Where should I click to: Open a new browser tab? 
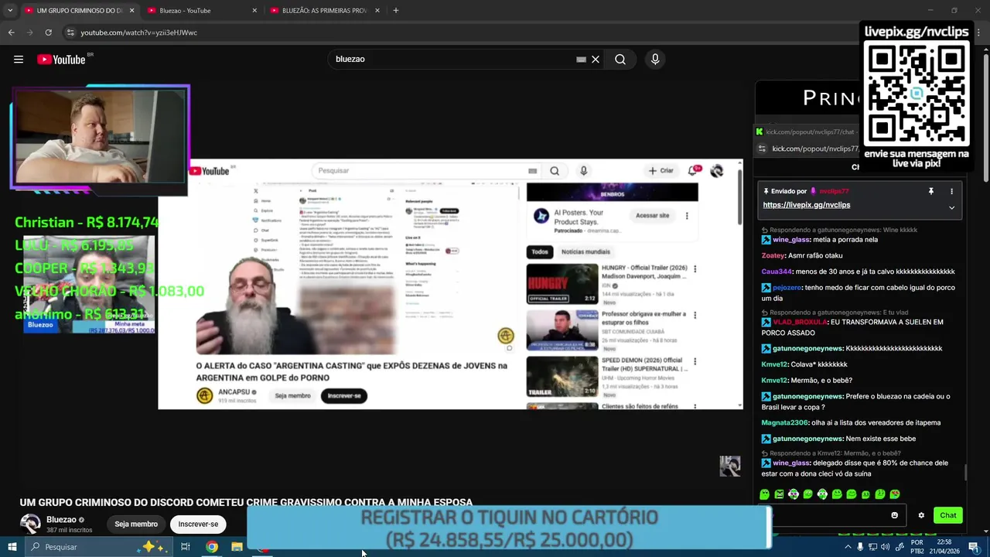[396, 11]
